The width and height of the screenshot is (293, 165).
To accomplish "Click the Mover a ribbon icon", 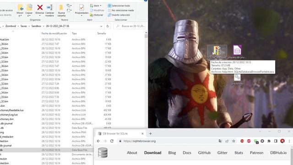I will click(x=20, y=7).
